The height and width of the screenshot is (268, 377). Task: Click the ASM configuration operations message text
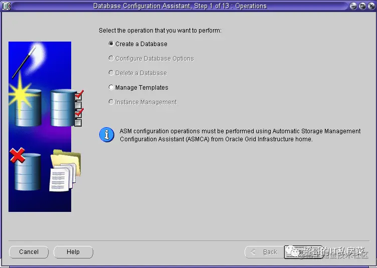point(240,135)
